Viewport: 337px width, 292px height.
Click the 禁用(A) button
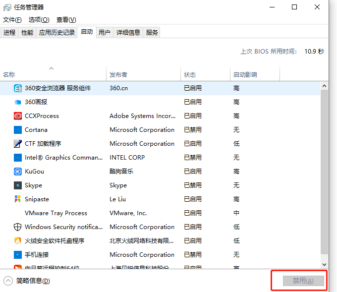coord(303,281)
